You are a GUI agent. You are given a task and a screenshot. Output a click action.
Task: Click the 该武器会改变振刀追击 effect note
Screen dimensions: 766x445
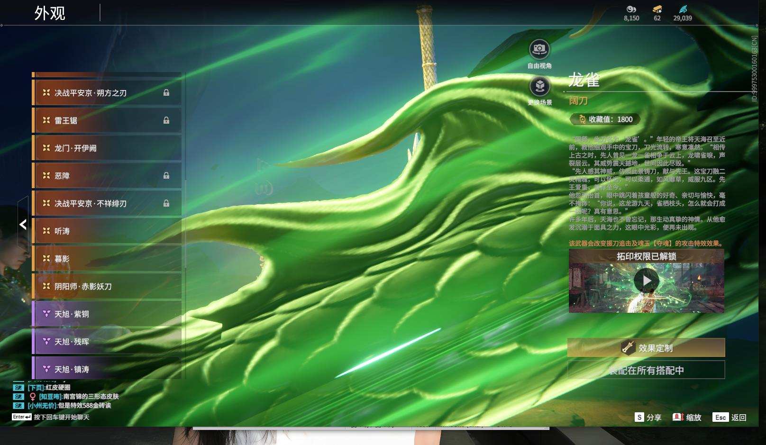point(647,243)
